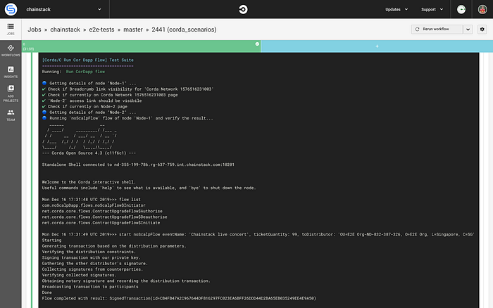Click the 'Corda Open Source 4.3' line
Viewport: 493px width, 308px height.
click(89, 153)
